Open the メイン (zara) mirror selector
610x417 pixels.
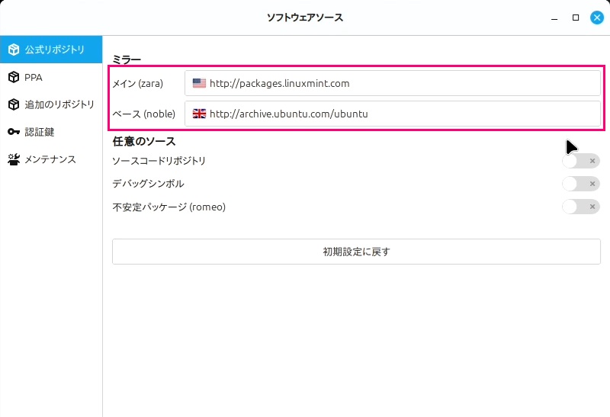click(x=393, y=83)
